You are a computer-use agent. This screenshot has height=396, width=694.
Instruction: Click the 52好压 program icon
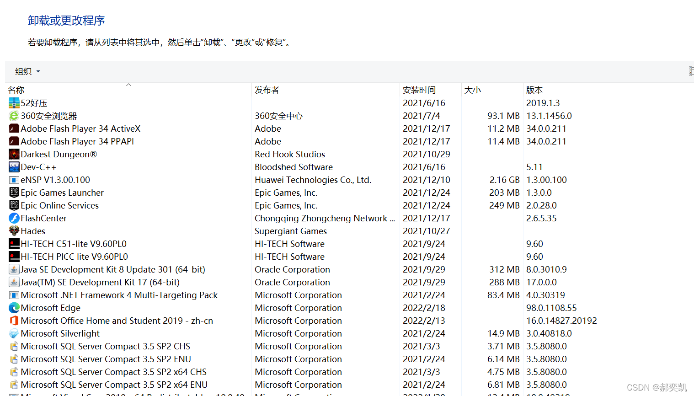point(14,103)
